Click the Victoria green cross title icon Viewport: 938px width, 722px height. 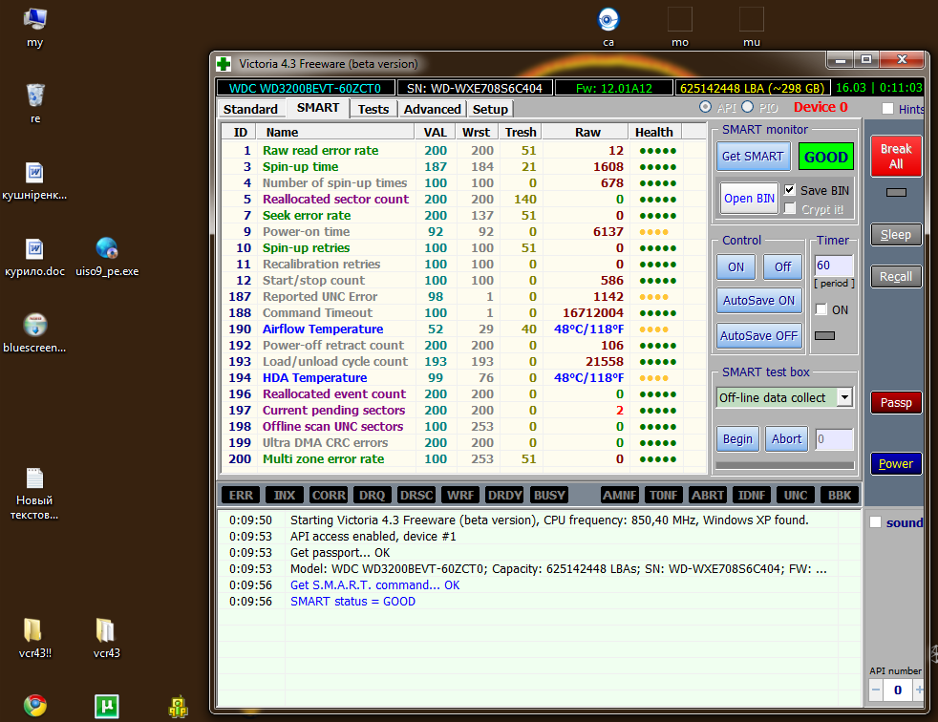[224, 64]
